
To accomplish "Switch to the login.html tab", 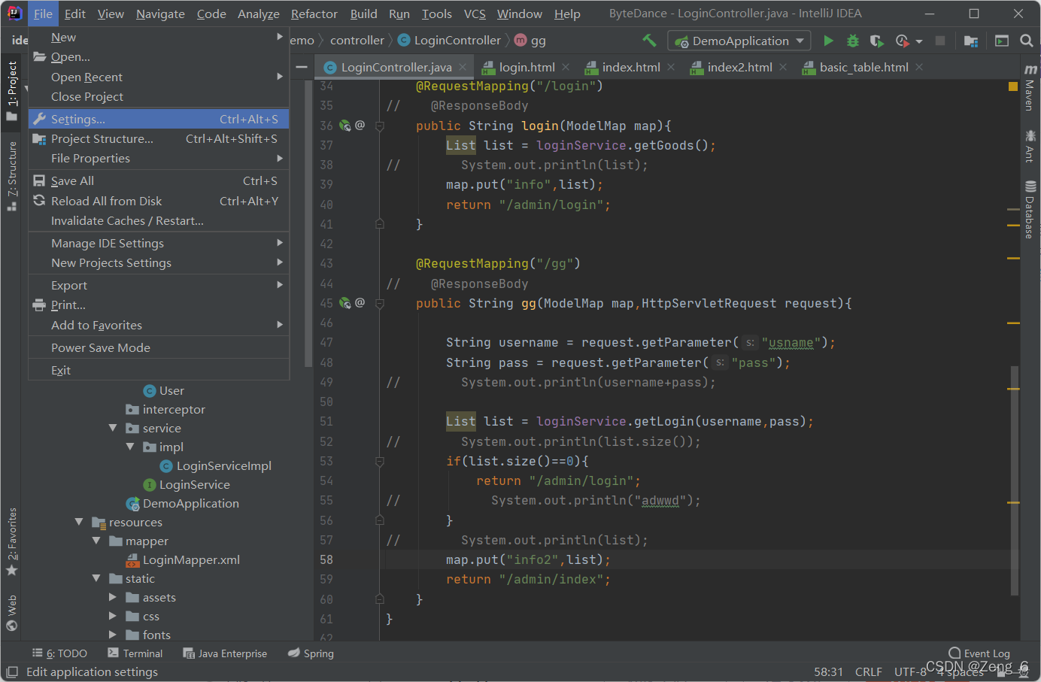I will 527,67.
